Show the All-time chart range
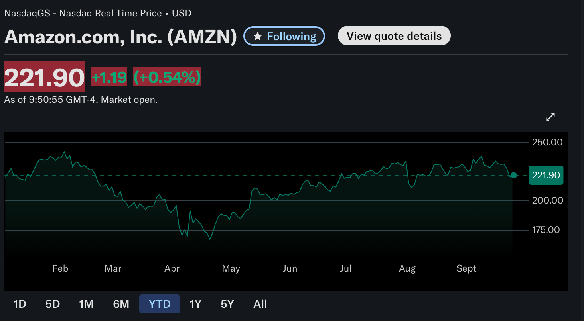The width and height of the screenshot is (584, 321). [260, 304]
